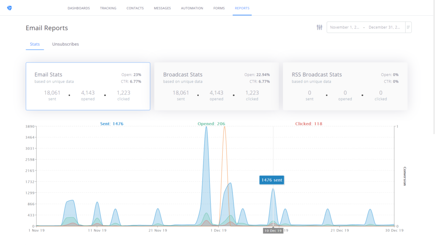435x245 pixels.
Task: Open the filter settings icon near the date range
Action: pyautogui.click(x=319, y=27)
